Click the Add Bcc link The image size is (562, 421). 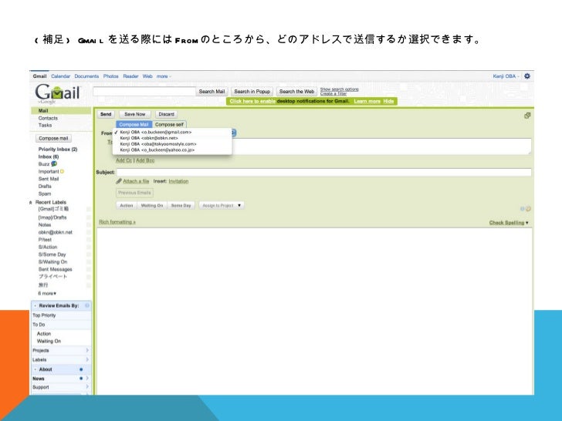pos(145,160)
